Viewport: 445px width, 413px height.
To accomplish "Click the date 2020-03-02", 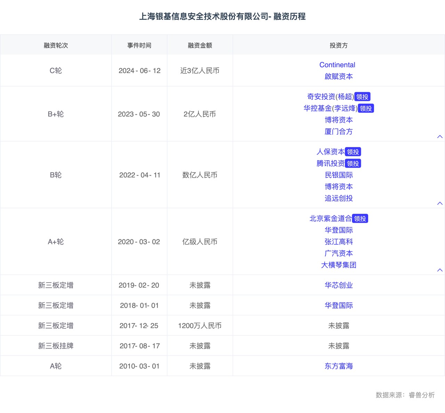I will [x=139, y=242].
